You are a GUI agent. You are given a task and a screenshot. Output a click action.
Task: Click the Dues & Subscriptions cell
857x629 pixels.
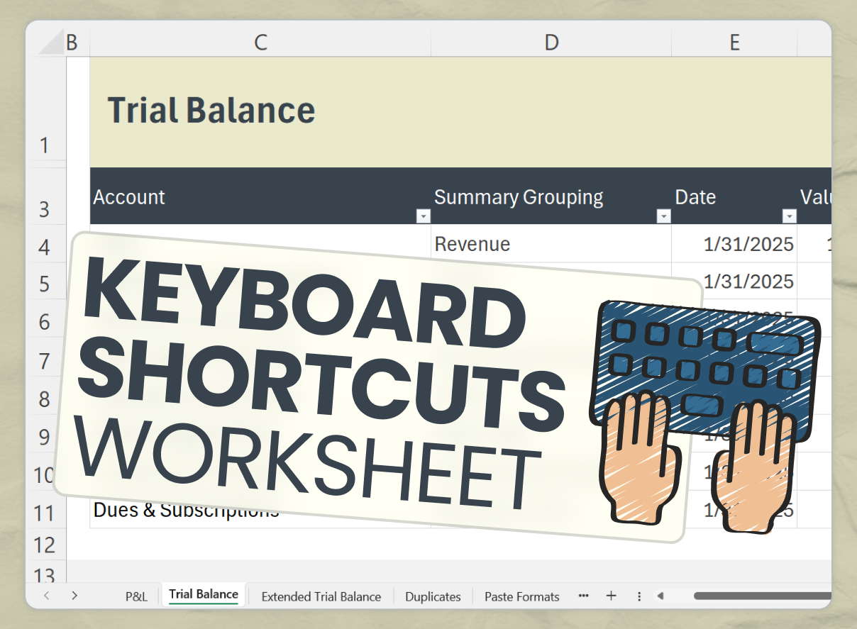click(x=186, y=509)
